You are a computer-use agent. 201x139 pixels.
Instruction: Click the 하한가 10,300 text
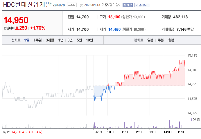(x=133, y=30)
